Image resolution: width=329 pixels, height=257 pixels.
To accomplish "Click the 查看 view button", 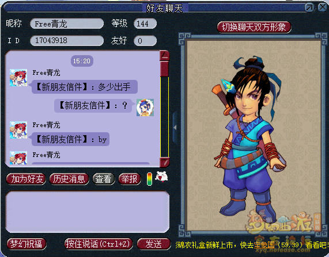I will coord(104,179).
